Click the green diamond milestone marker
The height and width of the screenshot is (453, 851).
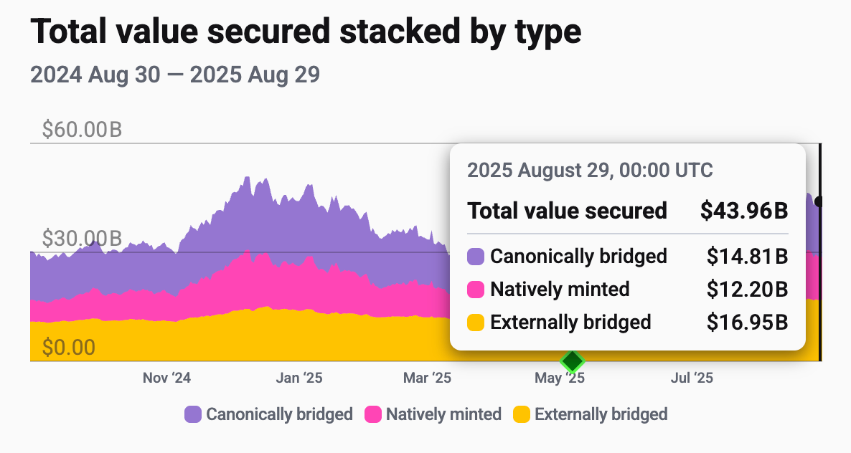pyautogui.click(x=572, y=361)
